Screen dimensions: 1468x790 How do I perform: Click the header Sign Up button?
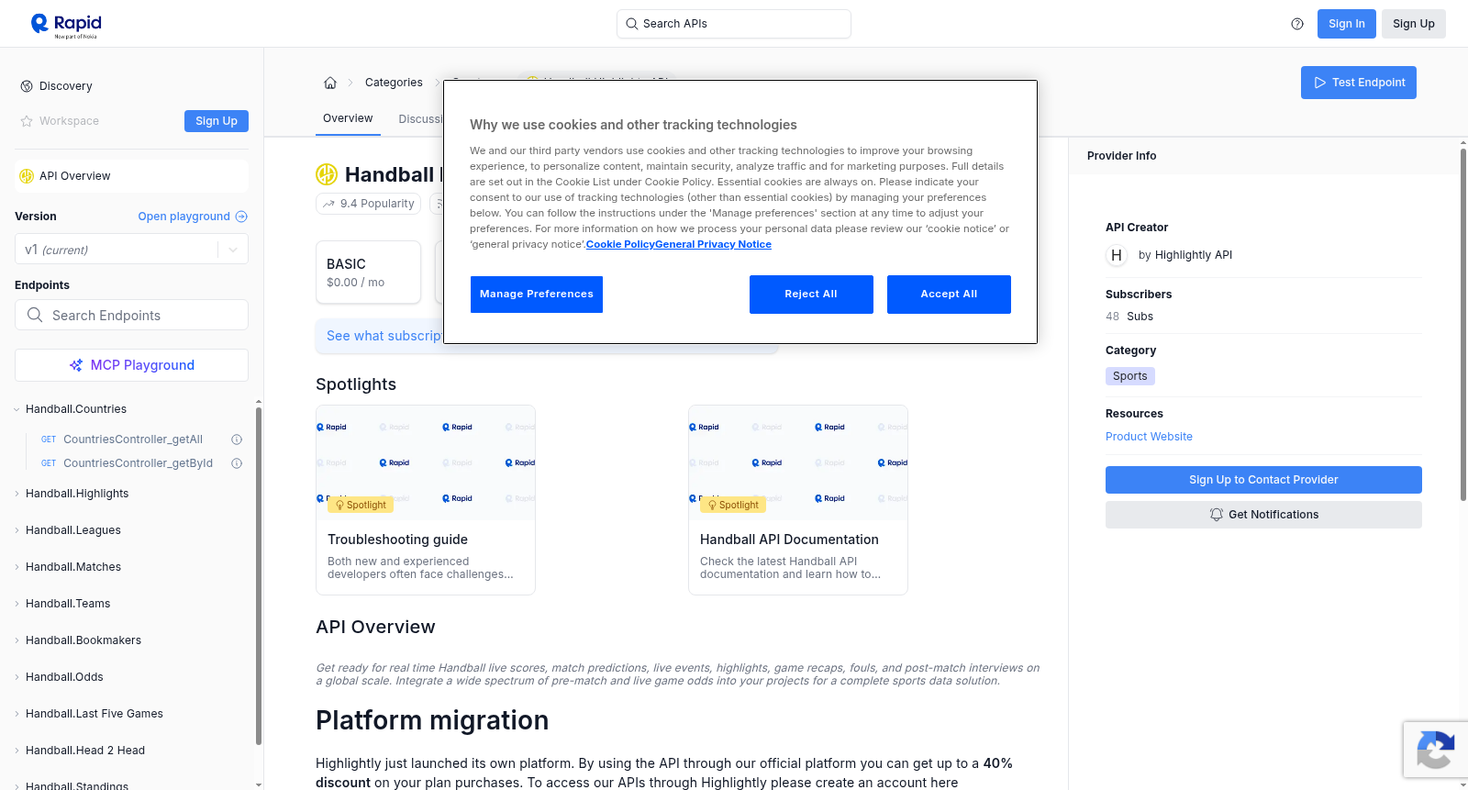(1414, 24)
